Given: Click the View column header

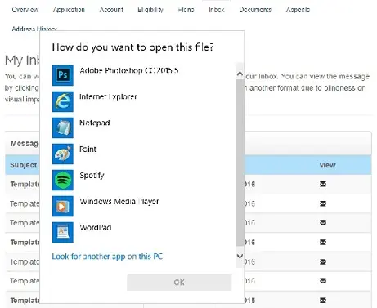Looking at the screenshot, I should pyautogui.click(x=327, y=165).
